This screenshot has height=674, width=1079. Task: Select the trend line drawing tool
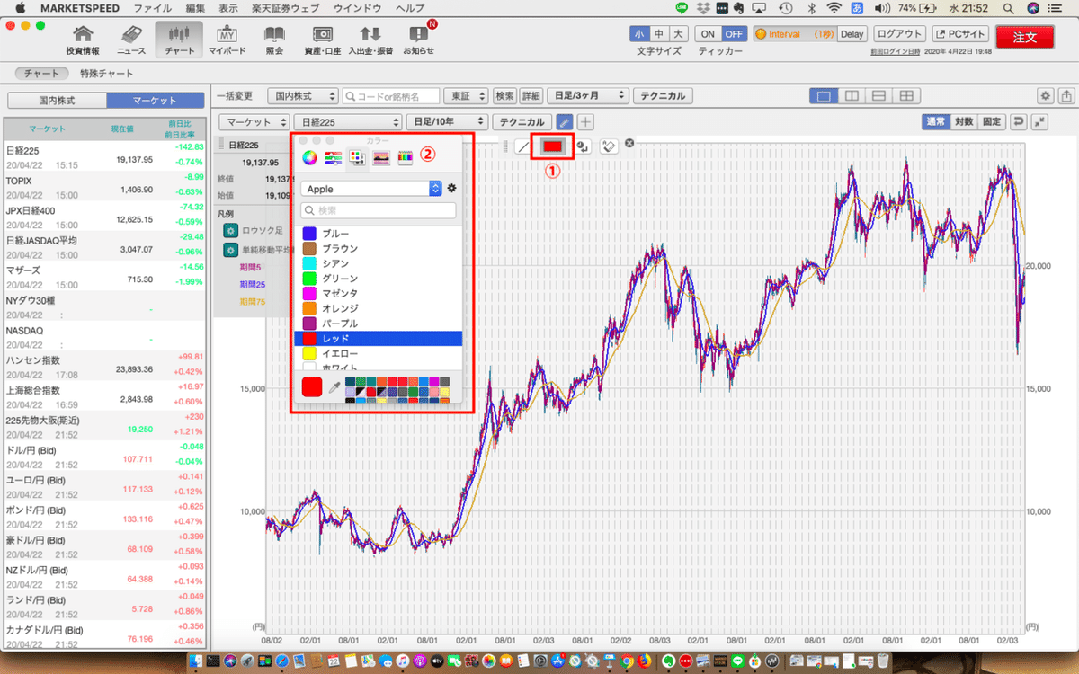pyautogui.click(x=524, y=146)
